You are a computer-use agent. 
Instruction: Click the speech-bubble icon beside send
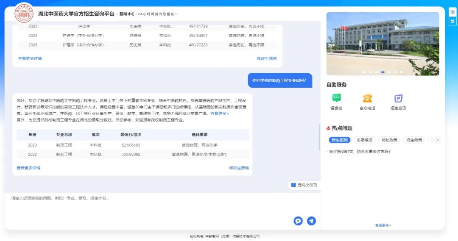tap(298, 221)
